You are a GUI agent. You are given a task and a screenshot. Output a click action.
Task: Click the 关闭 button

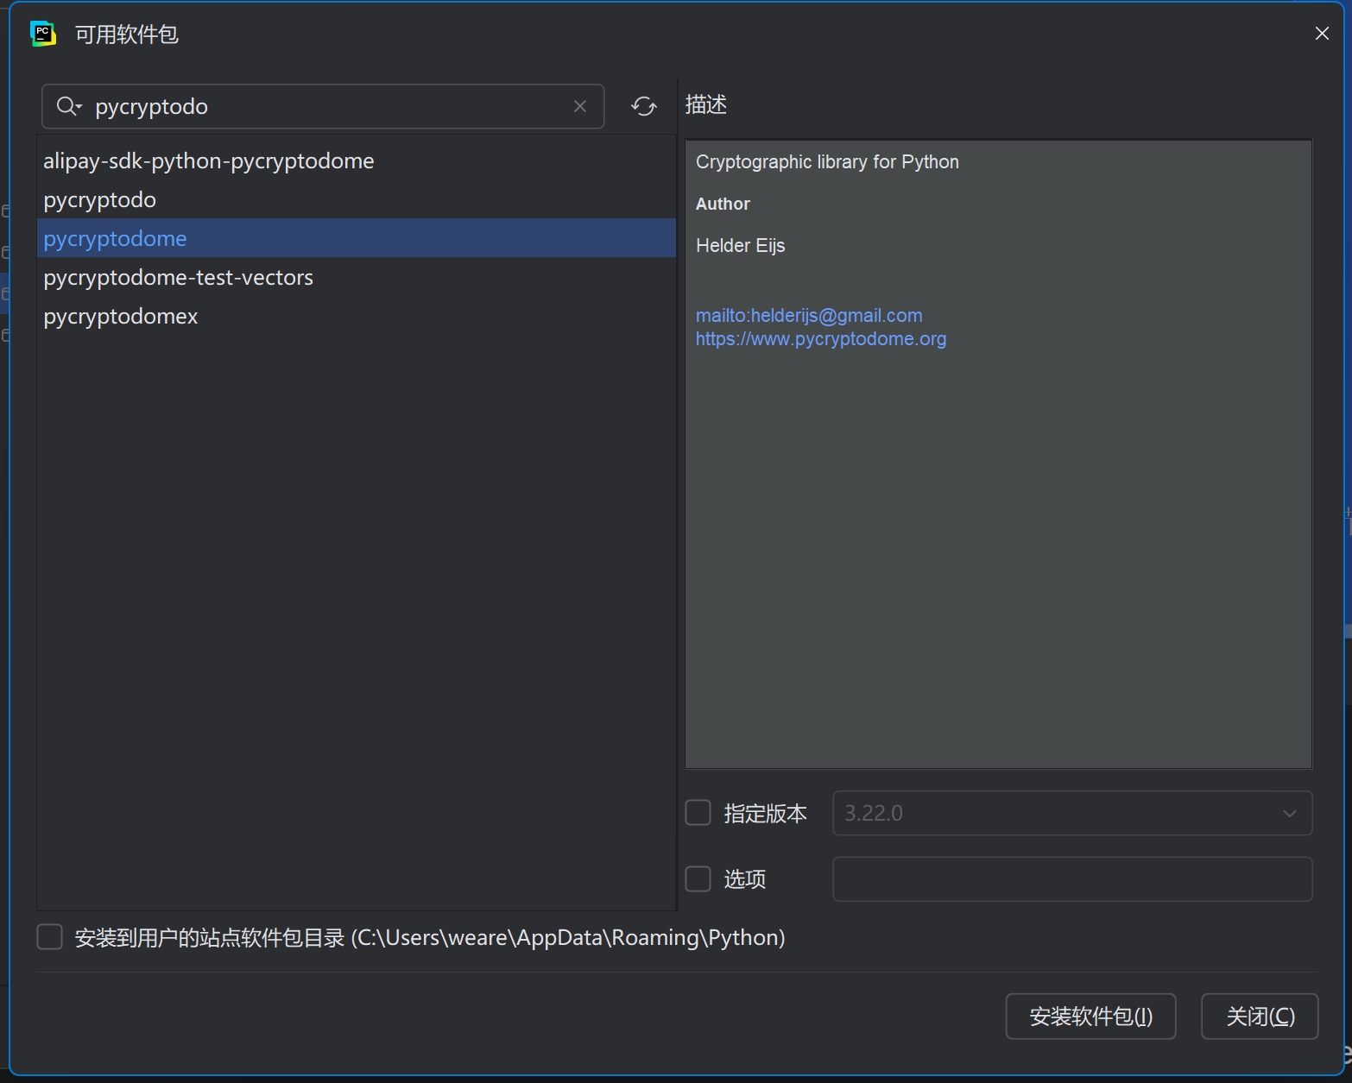[1260, 1017]
